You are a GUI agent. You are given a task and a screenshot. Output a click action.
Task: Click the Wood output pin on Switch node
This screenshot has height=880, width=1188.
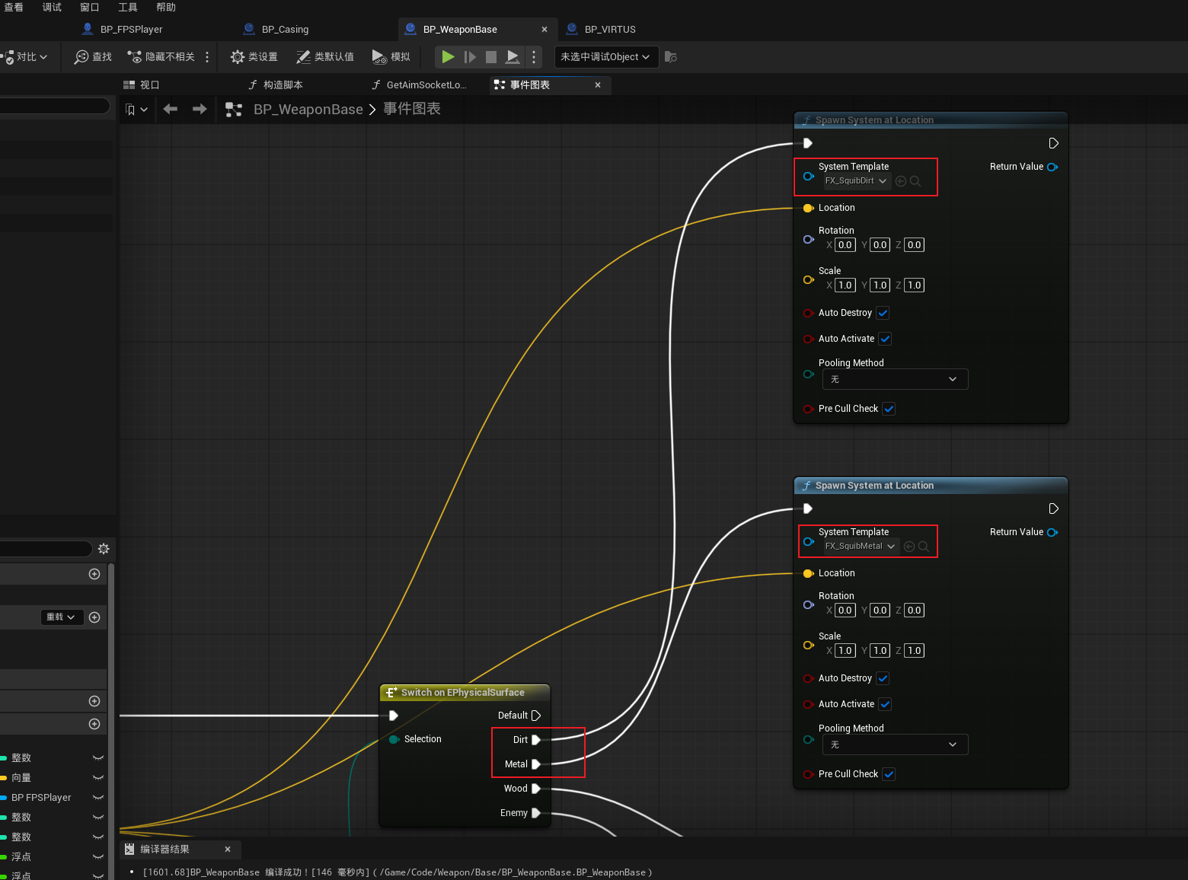[x=536, y=789]
